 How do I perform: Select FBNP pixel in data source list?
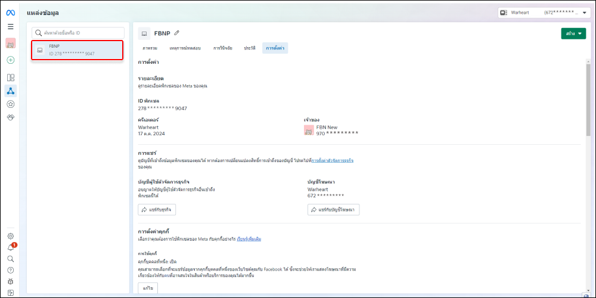[77, 50]
